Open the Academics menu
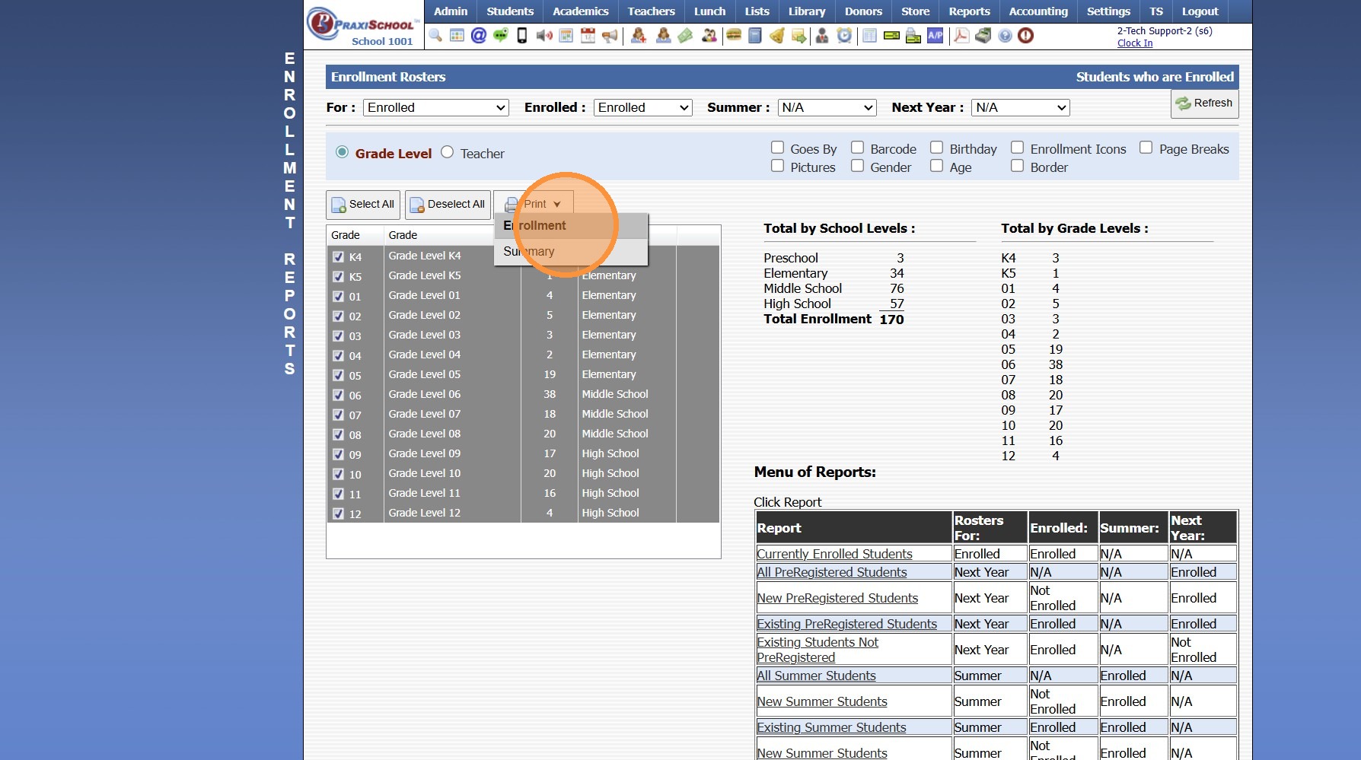The width and height of the screenshot is (1361, 760). click(x=581, y=11)
